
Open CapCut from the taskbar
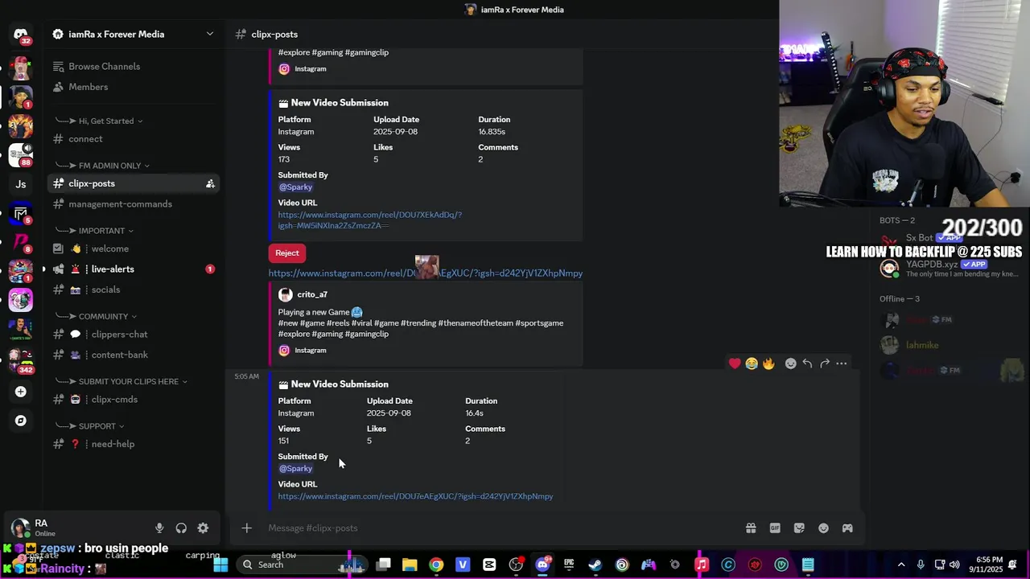[x=489, y=565]
